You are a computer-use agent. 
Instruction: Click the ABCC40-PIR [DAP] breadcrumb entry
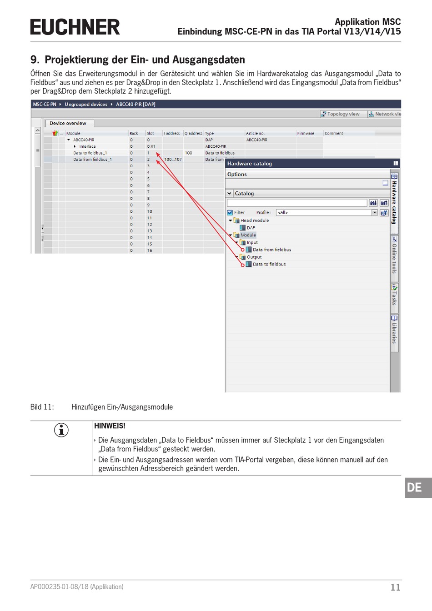[136, 105]
